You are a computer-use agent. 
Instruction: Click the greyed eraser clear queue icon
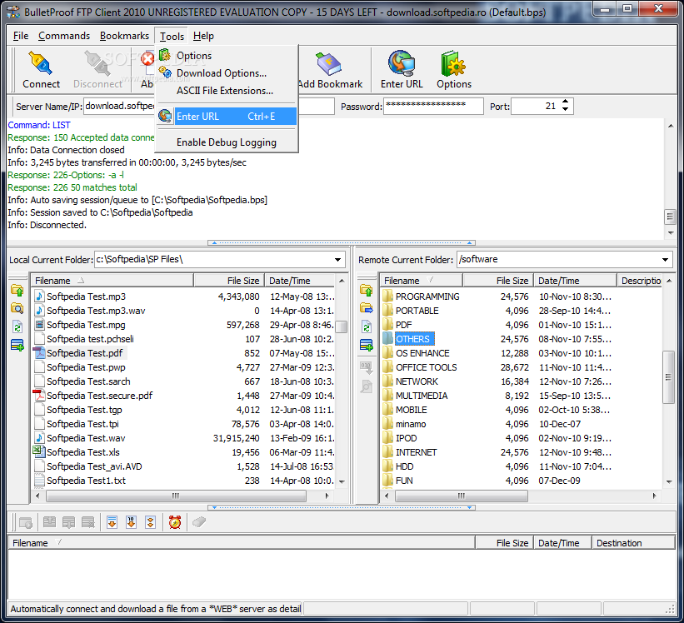tap(199, 522)
